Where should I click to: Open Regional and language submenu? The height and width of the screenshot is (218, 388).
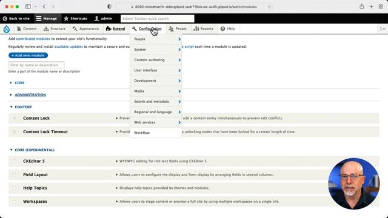pyautogui.click(x=156, y=111)
